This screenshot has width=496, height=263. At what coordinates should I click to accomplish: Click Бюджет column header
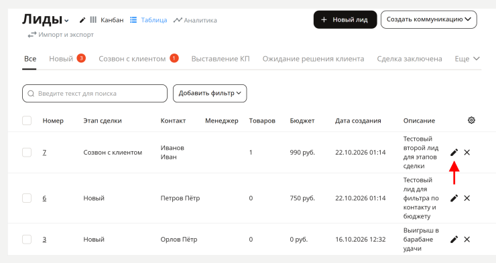pos(302,120)
